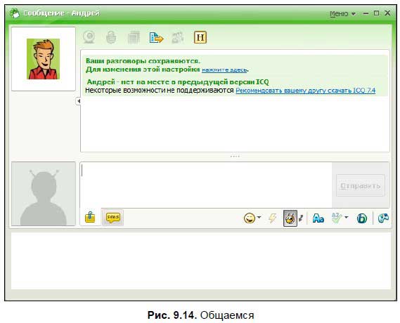The image size is (400, 323).
Task: Open the games controller icon
Action: (x=383, y=218)
